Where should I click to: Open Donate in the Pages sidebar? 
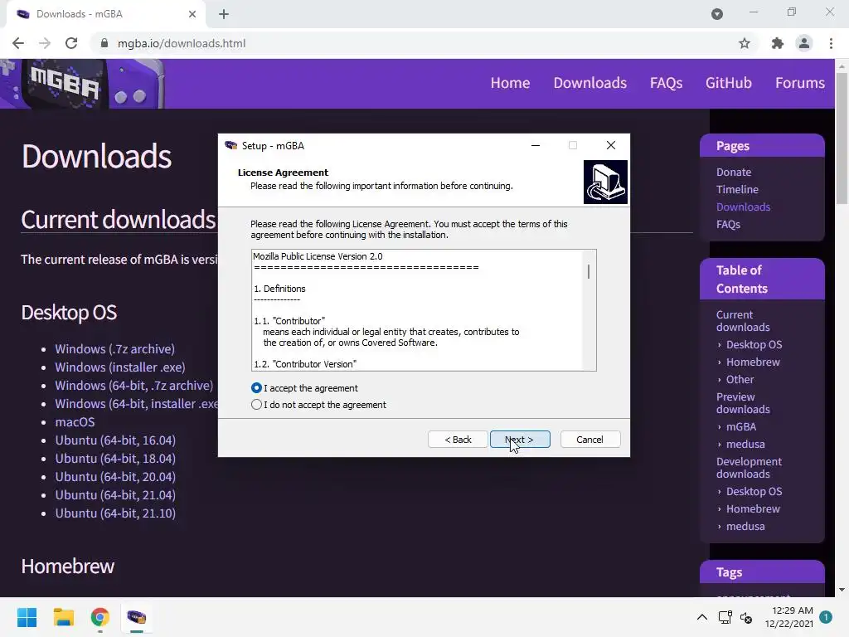tap(734, 173)
